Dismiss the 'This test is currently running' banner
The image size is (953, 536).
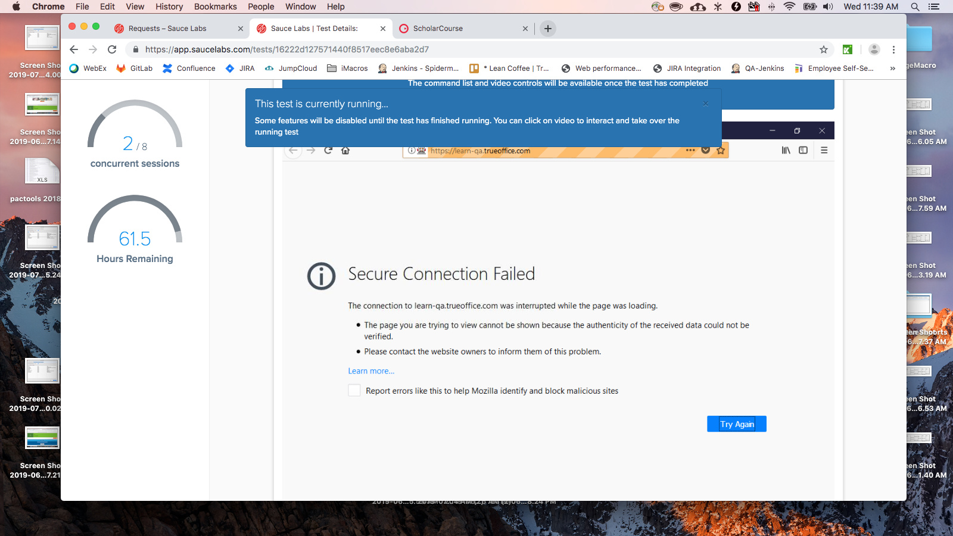pos(706,104)
